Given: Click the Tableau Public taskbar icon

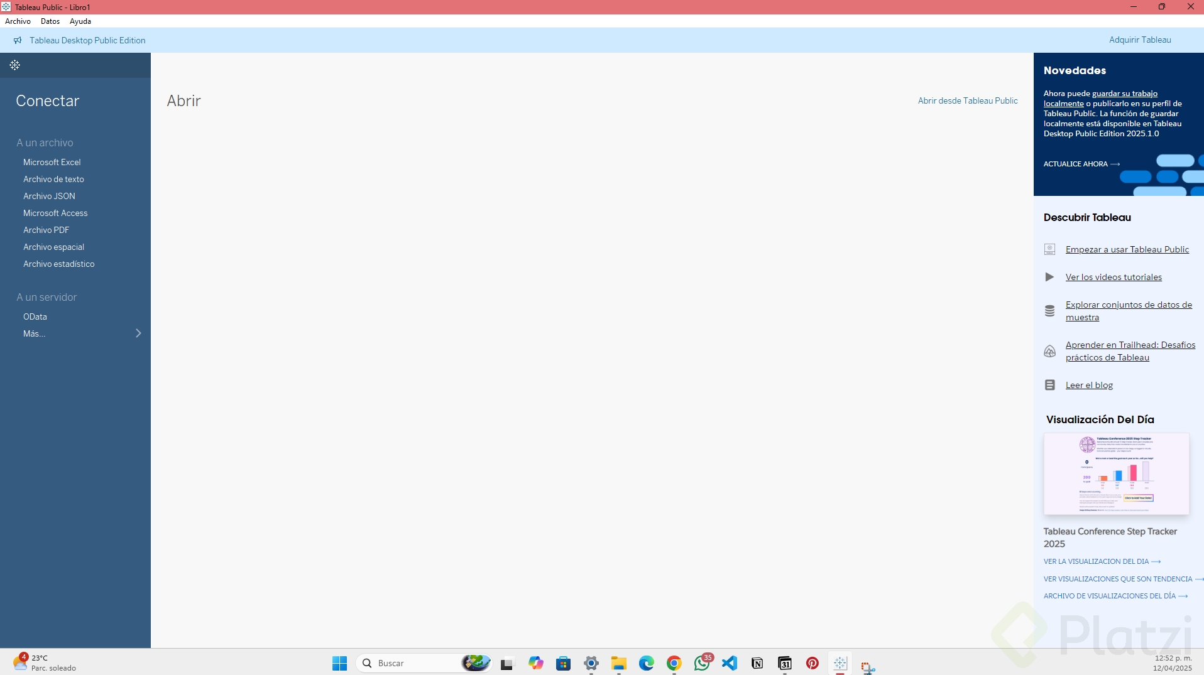Looking at the screenshot, I should pos(840,663).
